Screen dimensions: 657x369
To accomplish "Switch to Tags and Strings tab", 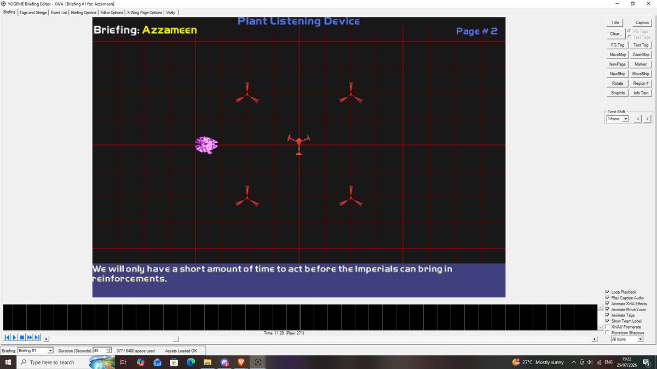I will click(x=33, y=13).
